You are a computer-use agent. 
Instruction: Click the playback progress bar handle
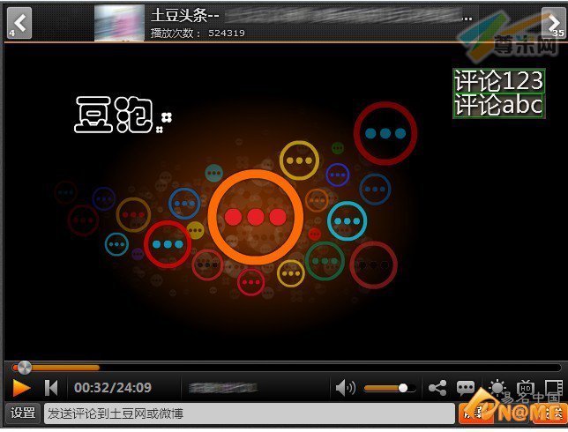tap(25, 368)
